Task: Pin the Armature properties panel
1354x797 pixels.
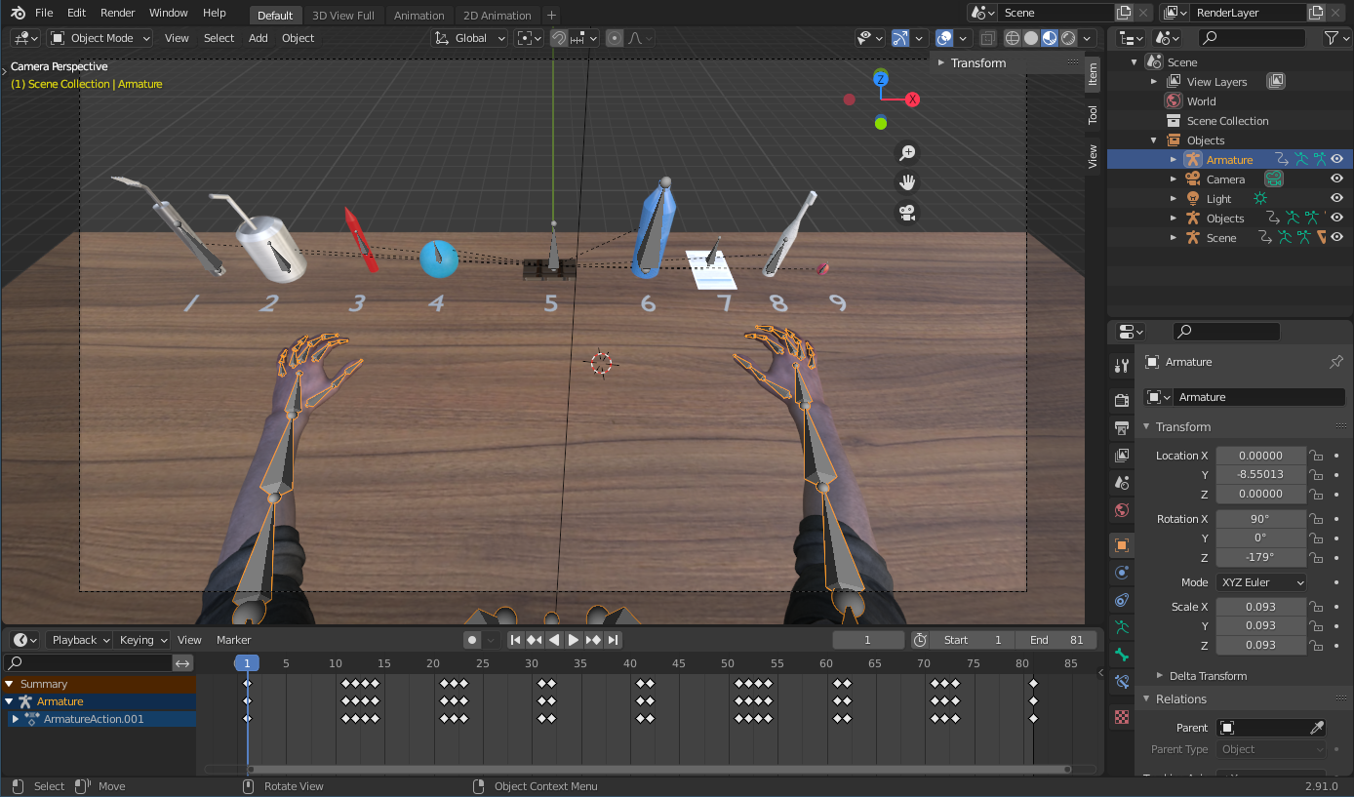Action: pyautogui.click(x=1335, y=362)
